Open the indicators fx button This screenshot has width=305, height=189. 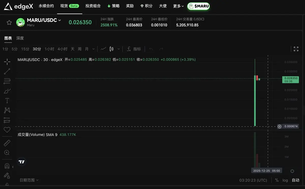pyautogui.click(x=134, y=49)
